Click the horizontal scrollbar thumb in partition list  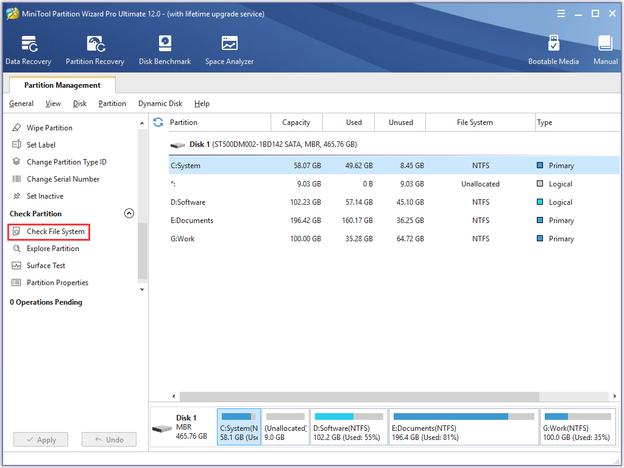(x=360, y=396)
